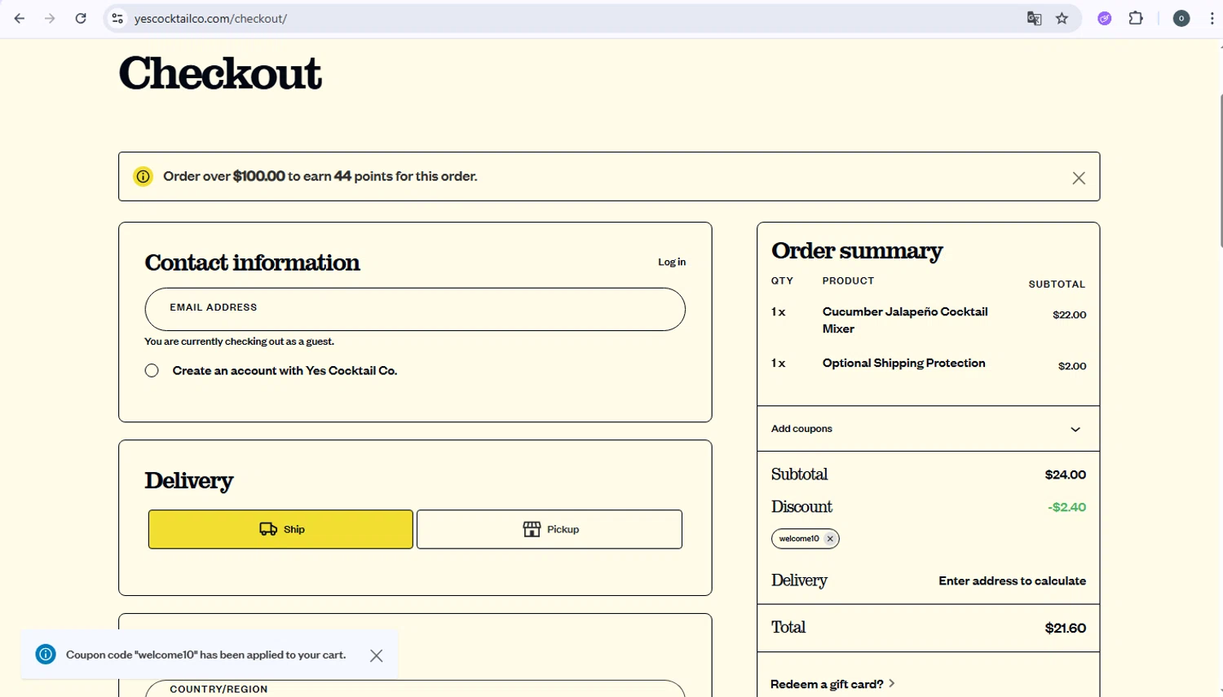This screenshot has height=697, width=1223.
Task: Focus the Email Address field
Action: (x=415, y=309)
